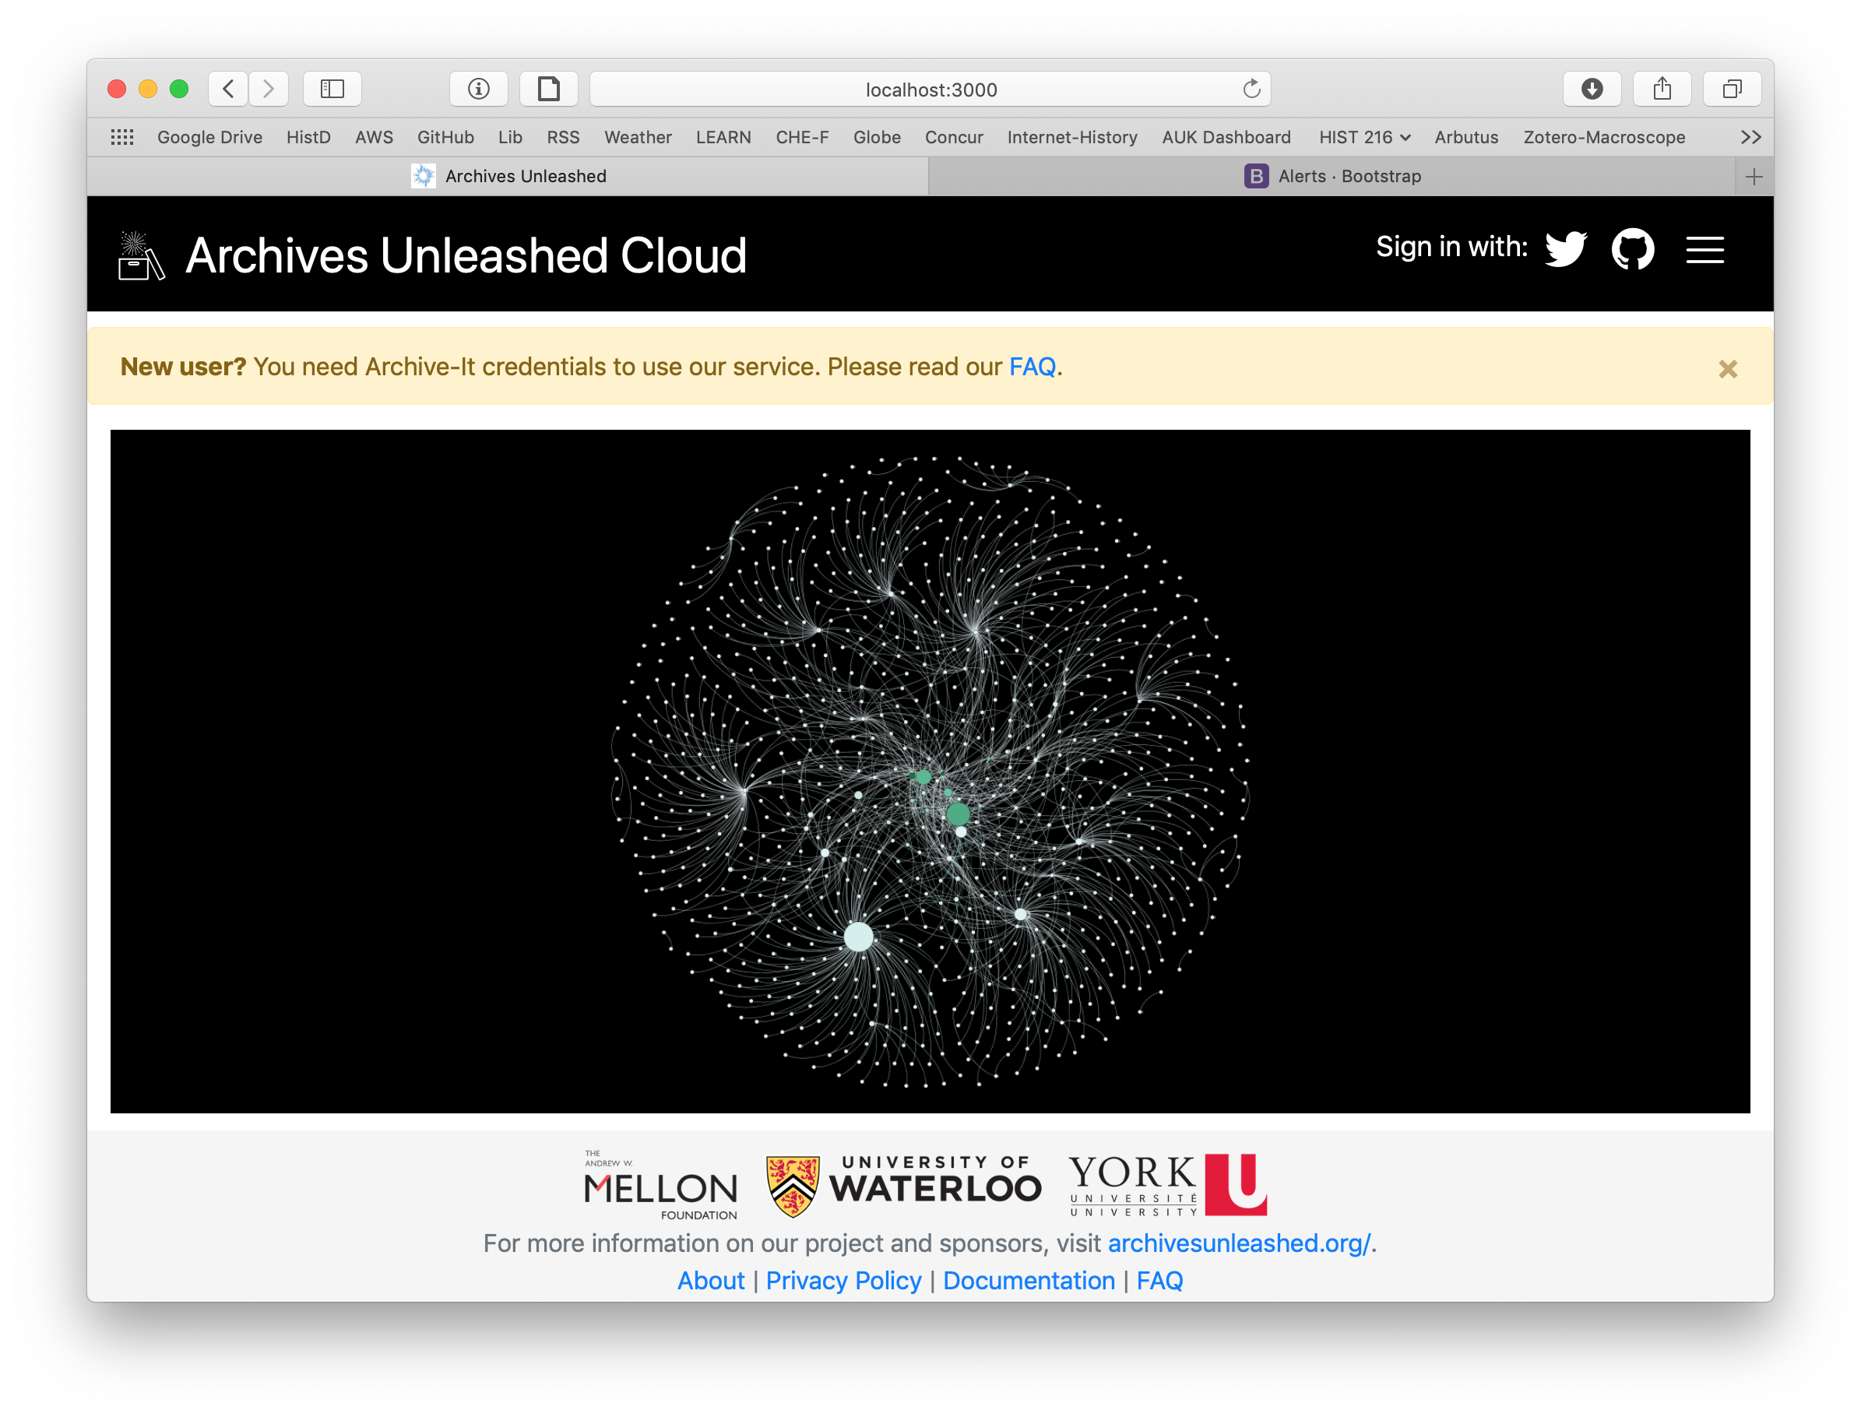Open the GitHub bookmark
This screenshot has width=1861, height=1417.
(445, 137)
